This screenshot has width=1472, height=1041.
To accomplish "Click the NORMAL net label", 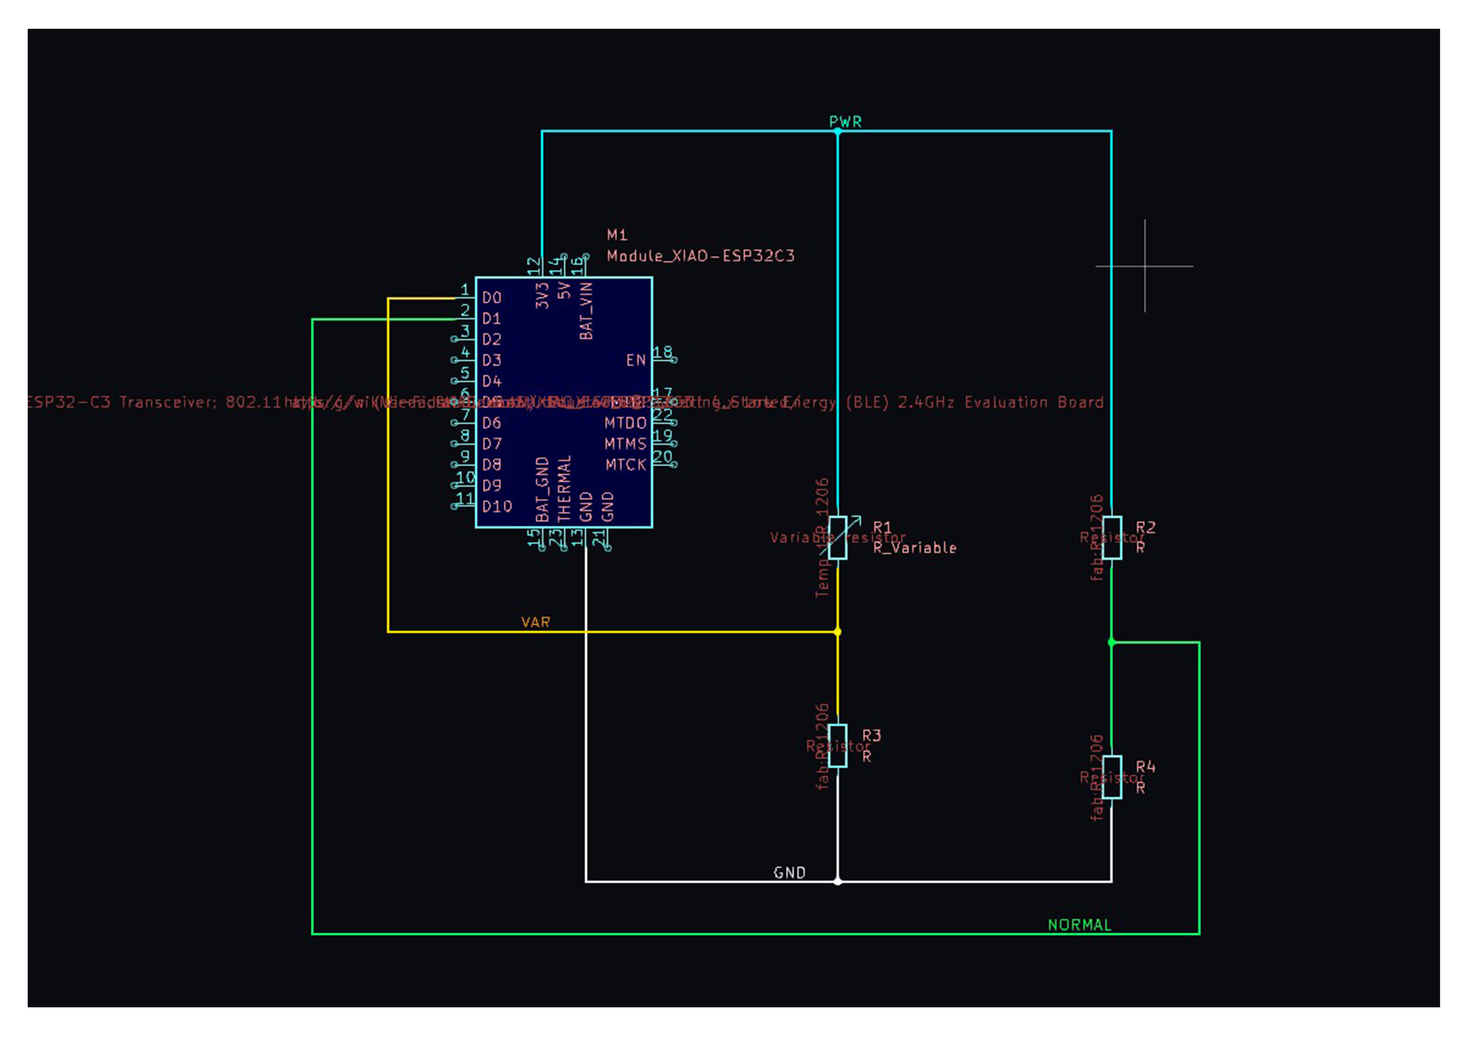I will click(x=1079, y=925).
